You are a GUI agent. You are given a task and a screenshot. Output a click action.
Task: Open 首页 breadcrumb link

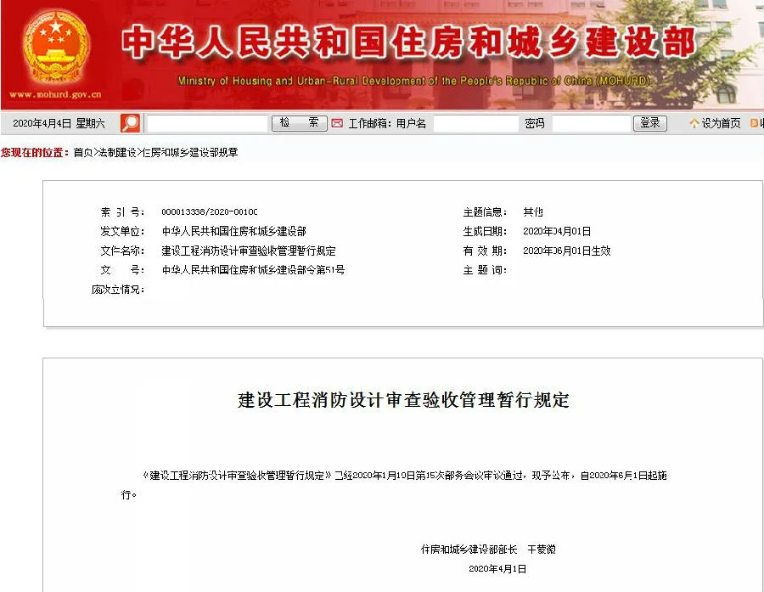pyautogui.click(x=83, y=153)
